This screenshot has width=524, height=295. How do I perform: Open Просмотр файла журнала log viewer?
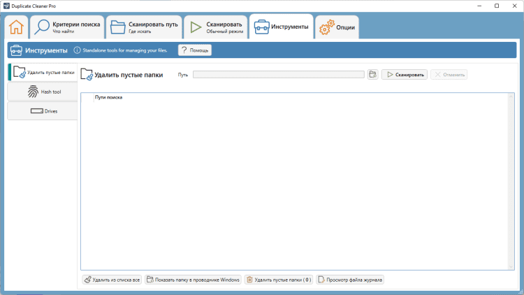(x=350, y=280)
